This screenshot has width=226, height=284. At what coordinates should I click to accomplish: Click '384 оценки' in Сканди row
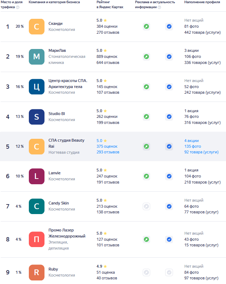[x=107, y=26]
